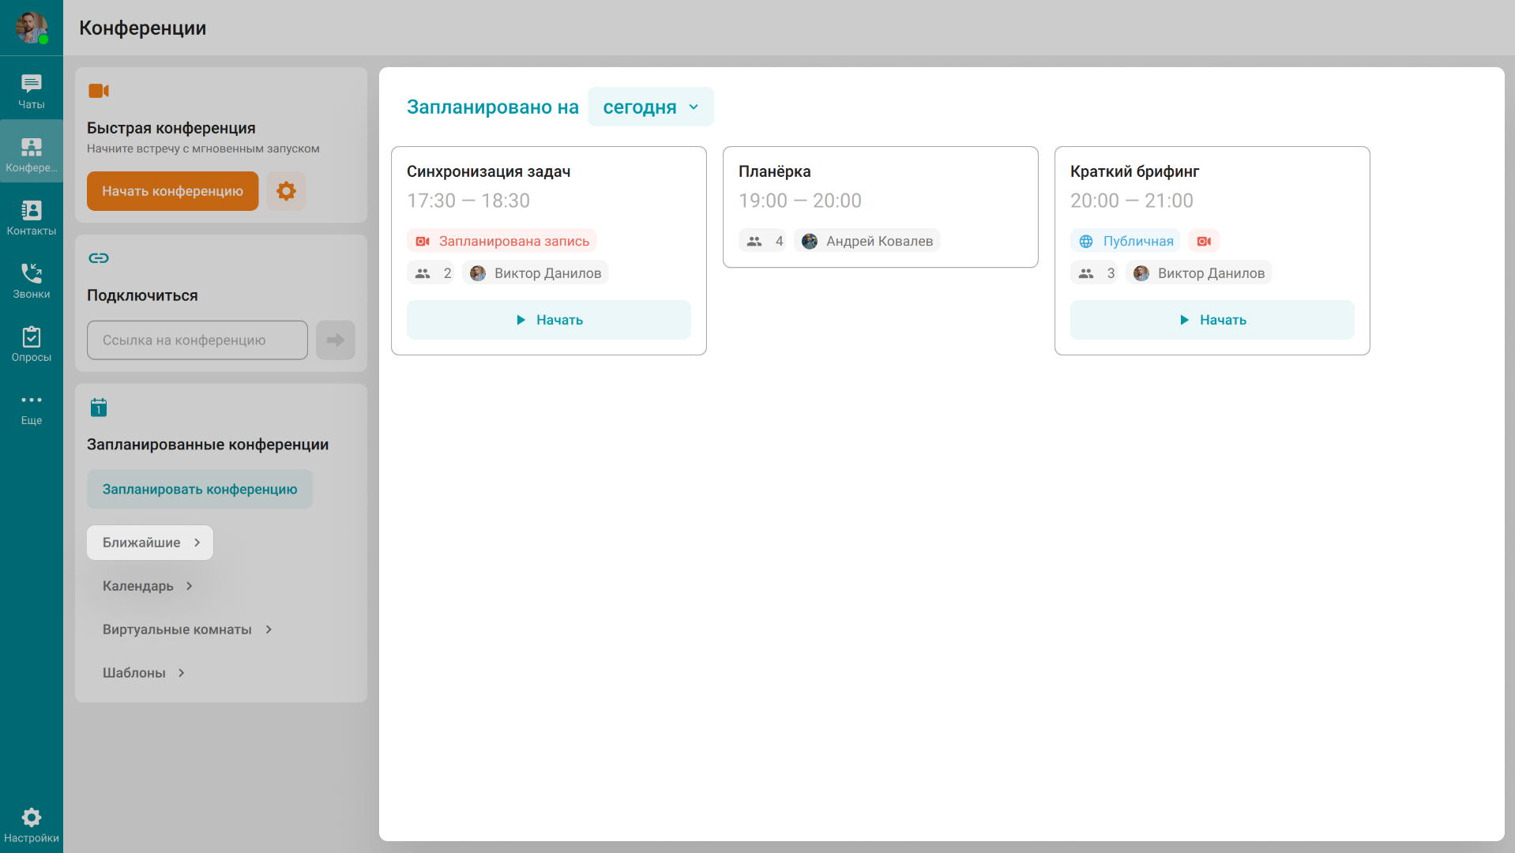Screen dimensions: 1515x853
Task: Click participants icon in Краткий брифинг card
Action: pyautogui.click(x=1086, y=273)
